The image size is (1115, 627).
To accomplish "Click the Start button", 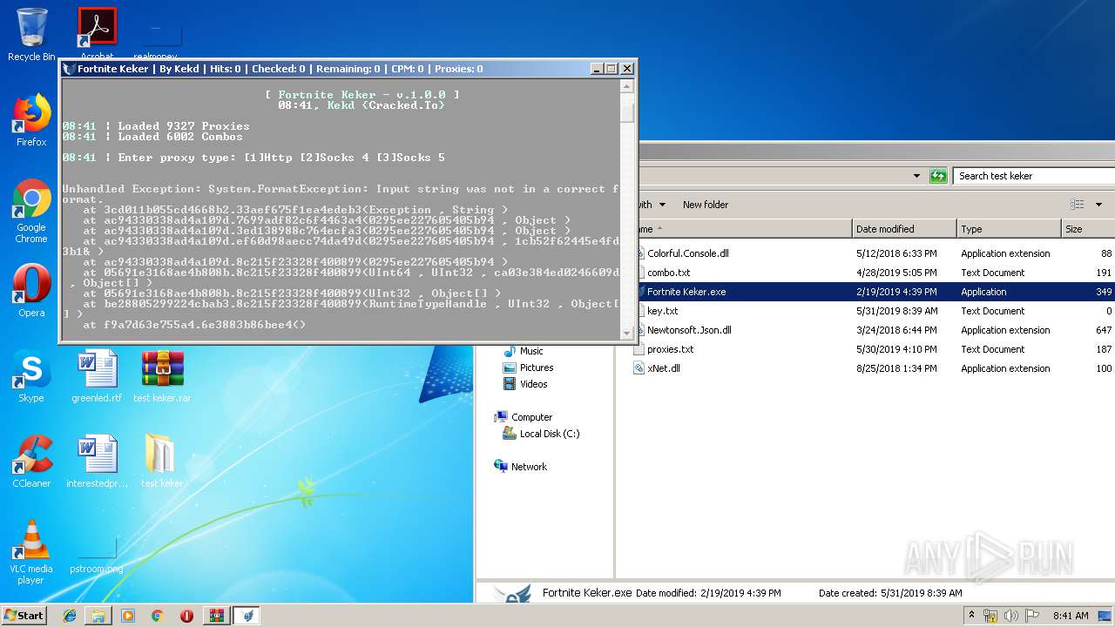I will pyautogui.click(x=24, y=615).
